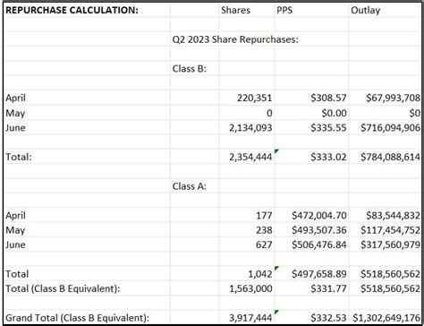This screenshot has width=424, height=326.
Task: Click the green error indicator beside 1,042
Action: 276,268
